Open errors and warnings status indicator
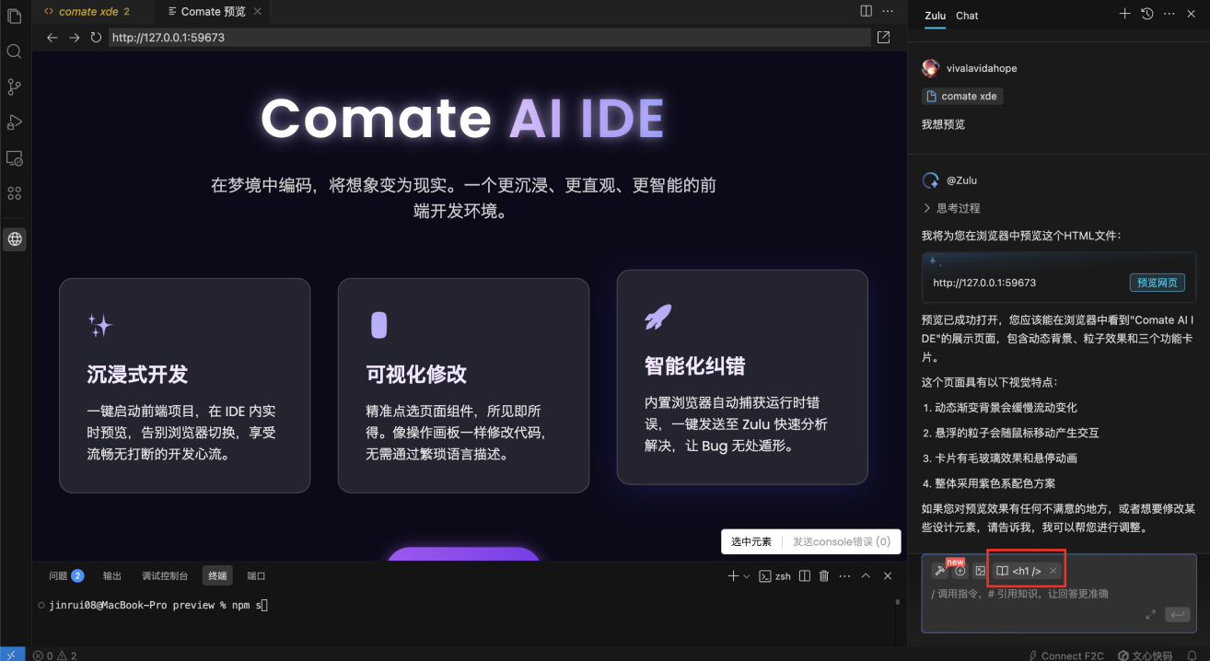 [55, 655]
